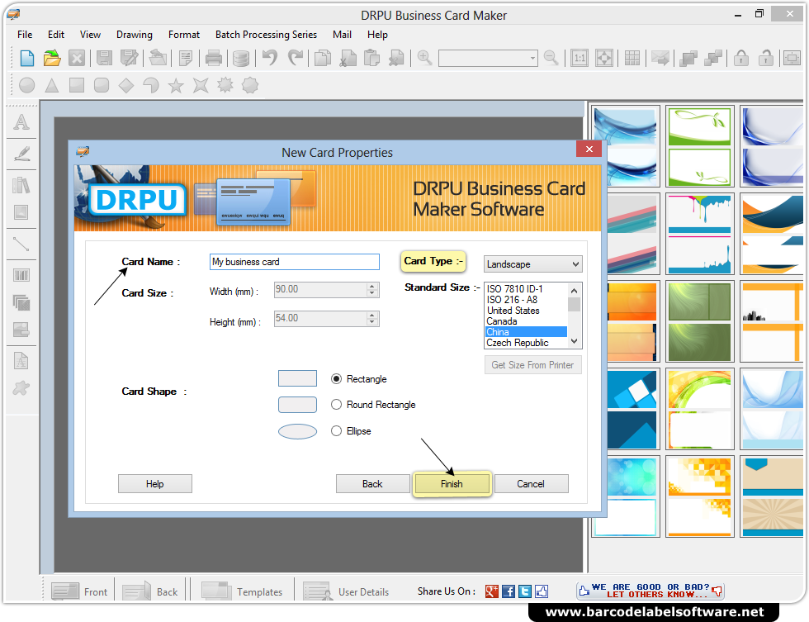Click the send email envelope icon
The image size is (809, 622).
coord(660,59)
